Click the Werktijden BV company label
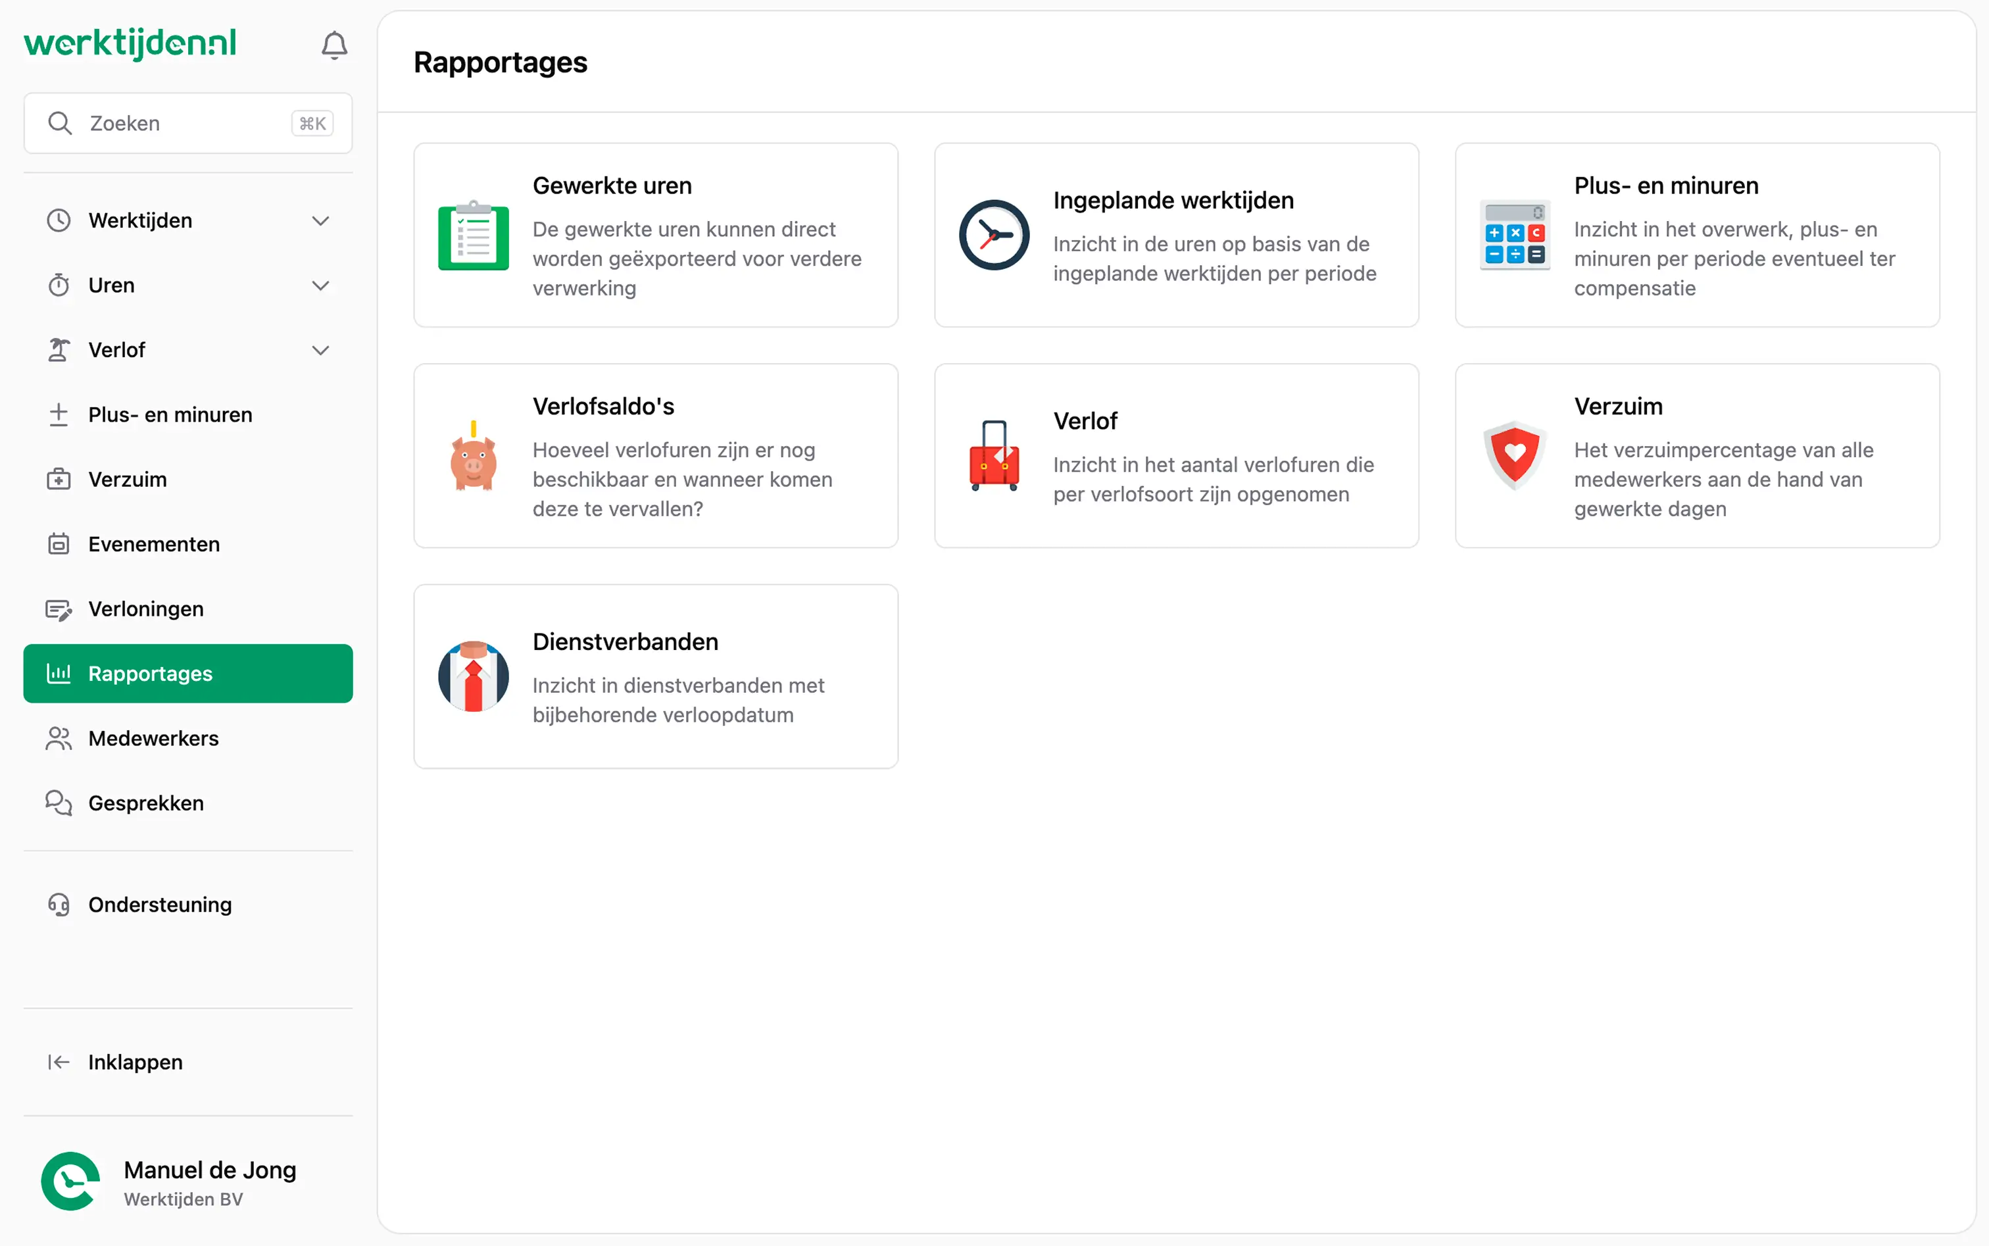The height and width of the screenshot is (1246, 1989). [x=183, y=1199]
